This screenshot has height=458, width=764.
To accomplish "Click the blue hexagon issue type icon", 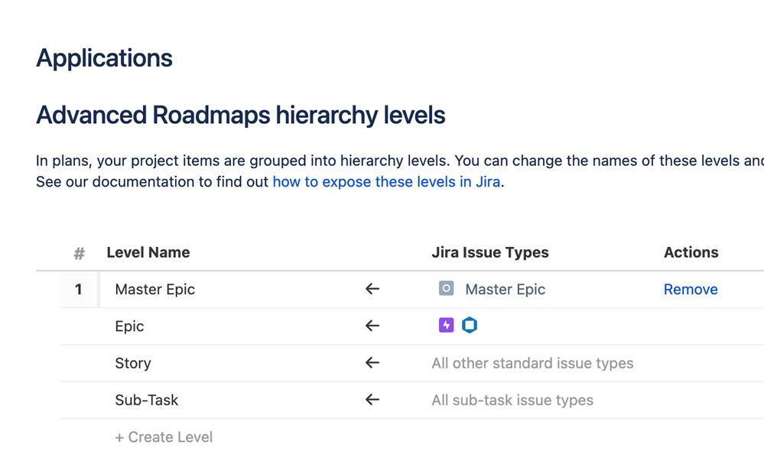I will tap(470, 325).
